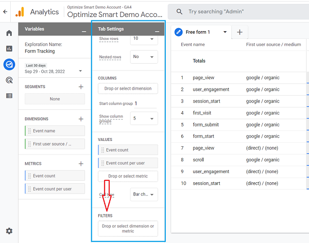Open Home from the left sidebar
The height and width of the screenshot is (243, 309).
click(x=9, y=33)
